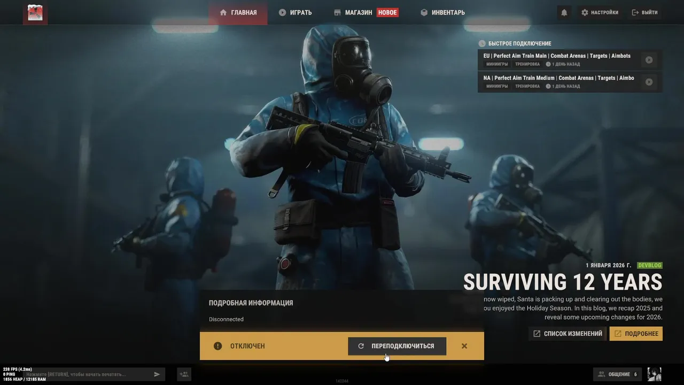Connect to EU server via play arrow

coord(649,60)
